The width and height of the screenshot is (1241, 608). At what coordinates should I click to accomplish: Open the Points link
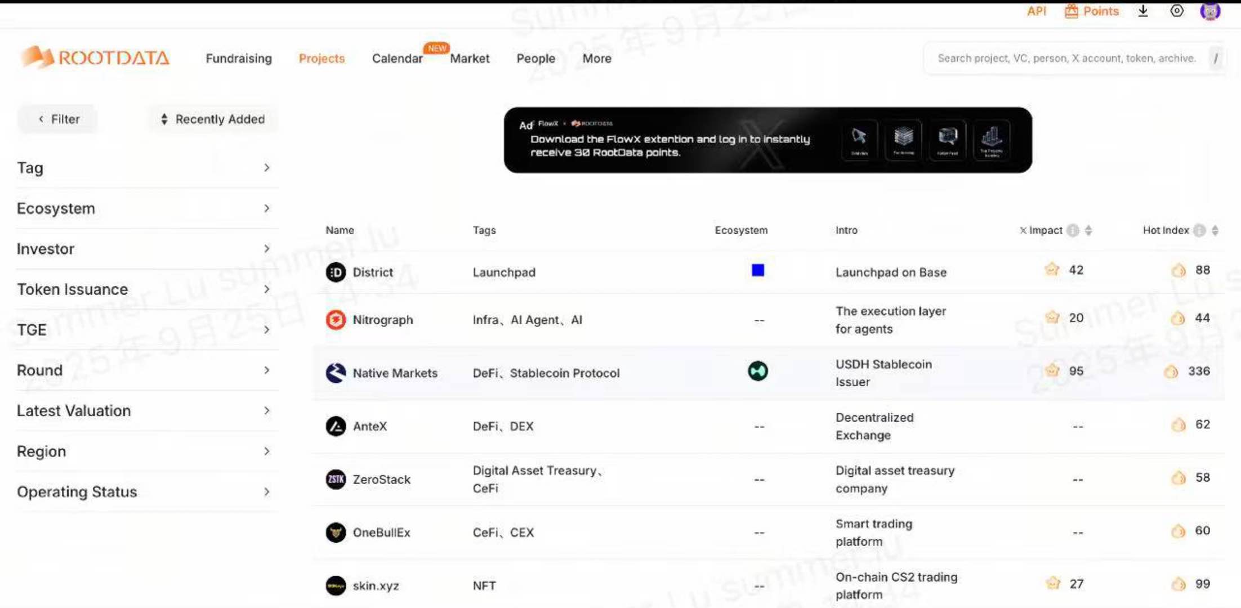pyautogui.click(x=1101, y=11)
